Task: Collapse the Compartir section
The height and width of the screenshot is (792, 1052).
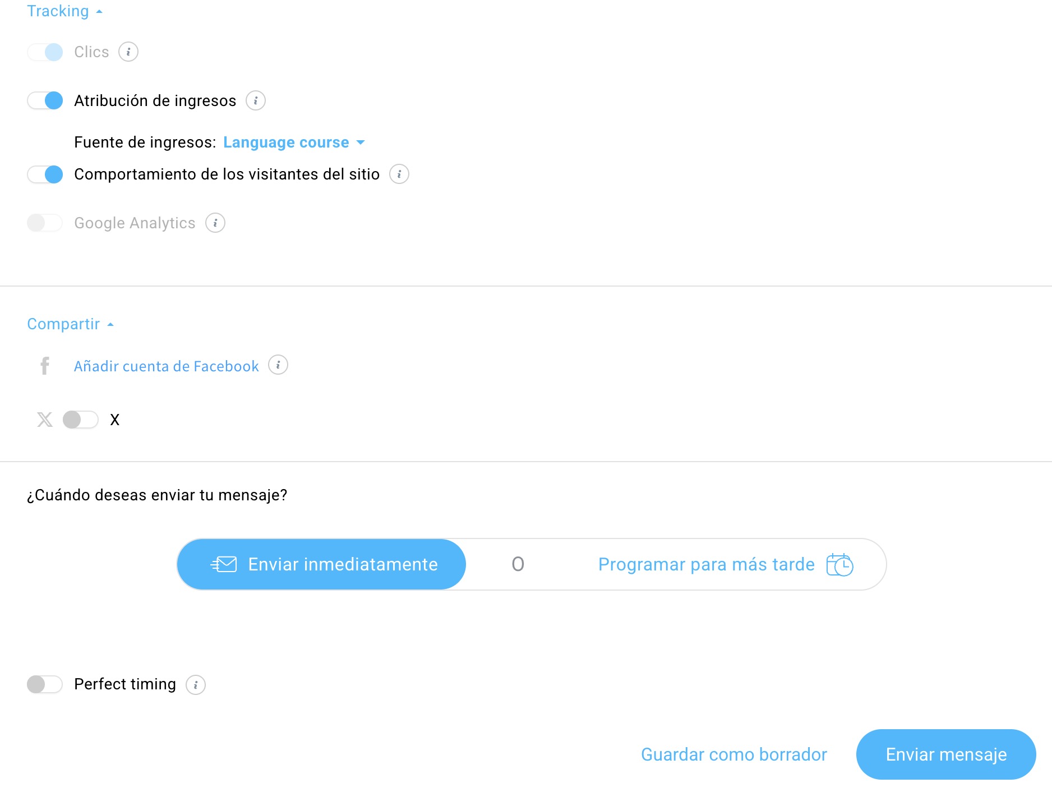Action: tap(70, 324)
